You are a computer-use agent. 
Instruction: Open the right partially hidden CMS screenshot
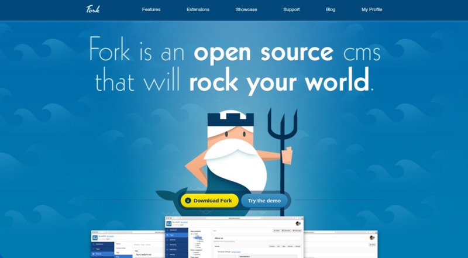pyautogui.click(x=340, y=245)
